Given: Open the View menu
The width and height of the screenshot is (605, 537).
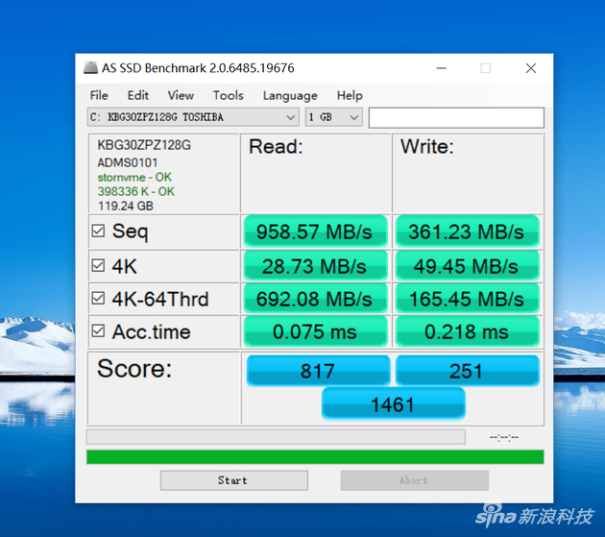Looking at the screenshot, I should [181, 95].
